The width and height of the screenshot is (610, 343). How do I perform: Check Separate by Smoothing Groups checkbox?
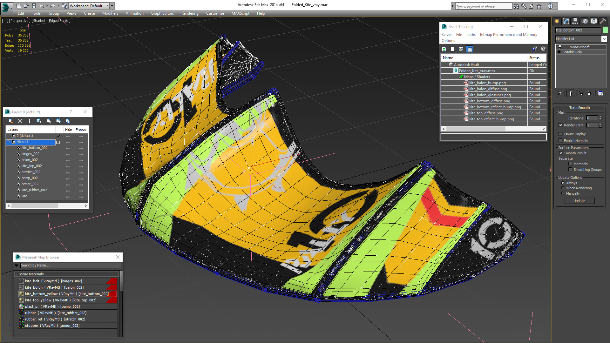click(571, 170)
